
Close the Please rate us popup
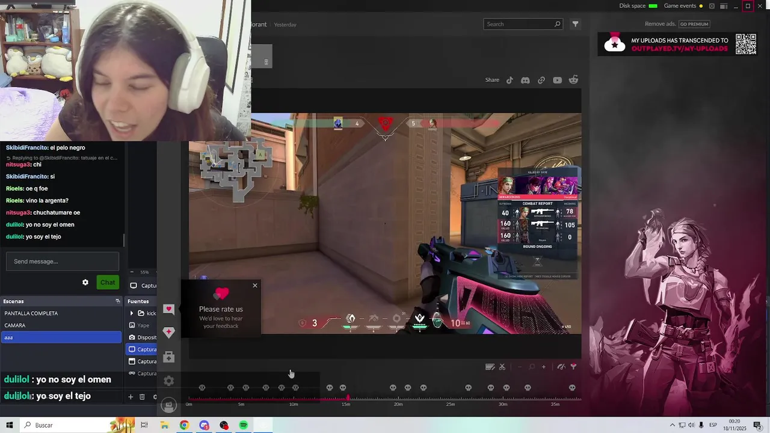(255, 286)
